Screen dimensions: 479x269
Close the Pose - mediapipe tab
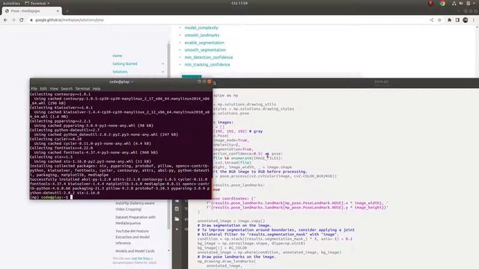(58, 11)
